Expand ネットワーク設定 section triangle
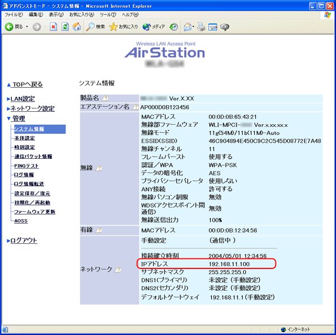Image resolution: width=336 pixels, height=335 pixels. pos(8,108)
